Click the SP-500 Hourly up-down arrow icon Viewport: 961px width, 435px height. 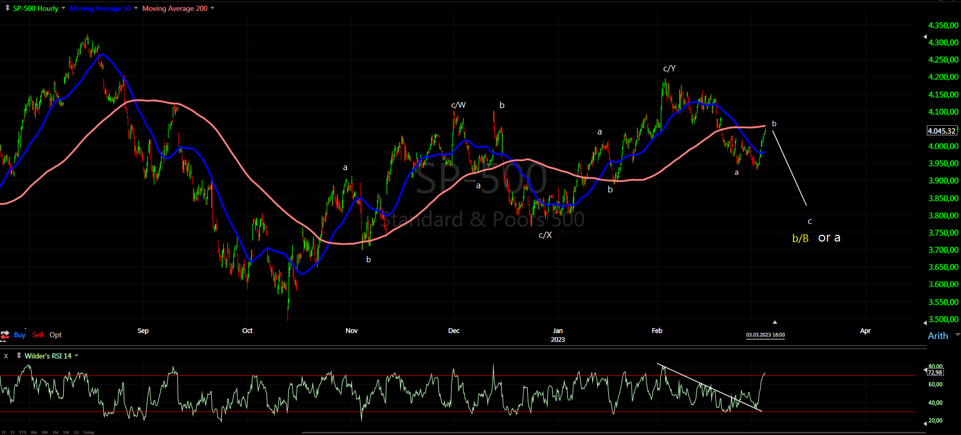click(x=7, y=8)
